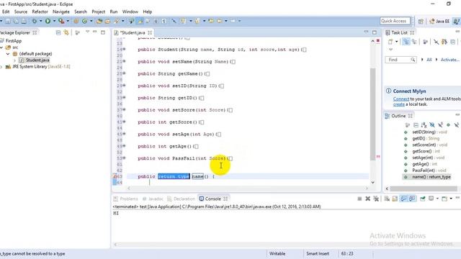Image resolution: width=461 pixels, height=259 pixels.
Task: Toggle Scheduled view in Task List toolbar
Action: (x=414, y=42)
